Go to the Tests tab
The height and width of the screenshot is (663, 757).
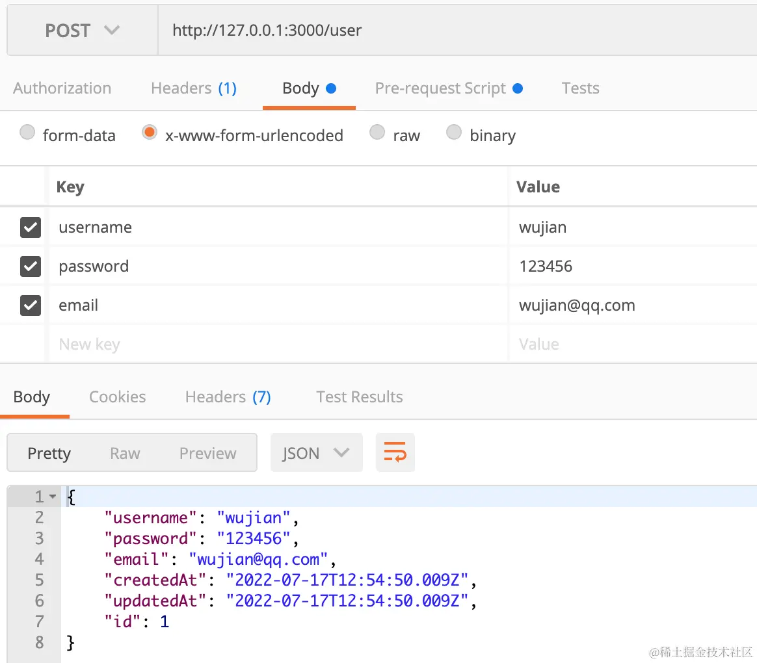coord(580,88)
